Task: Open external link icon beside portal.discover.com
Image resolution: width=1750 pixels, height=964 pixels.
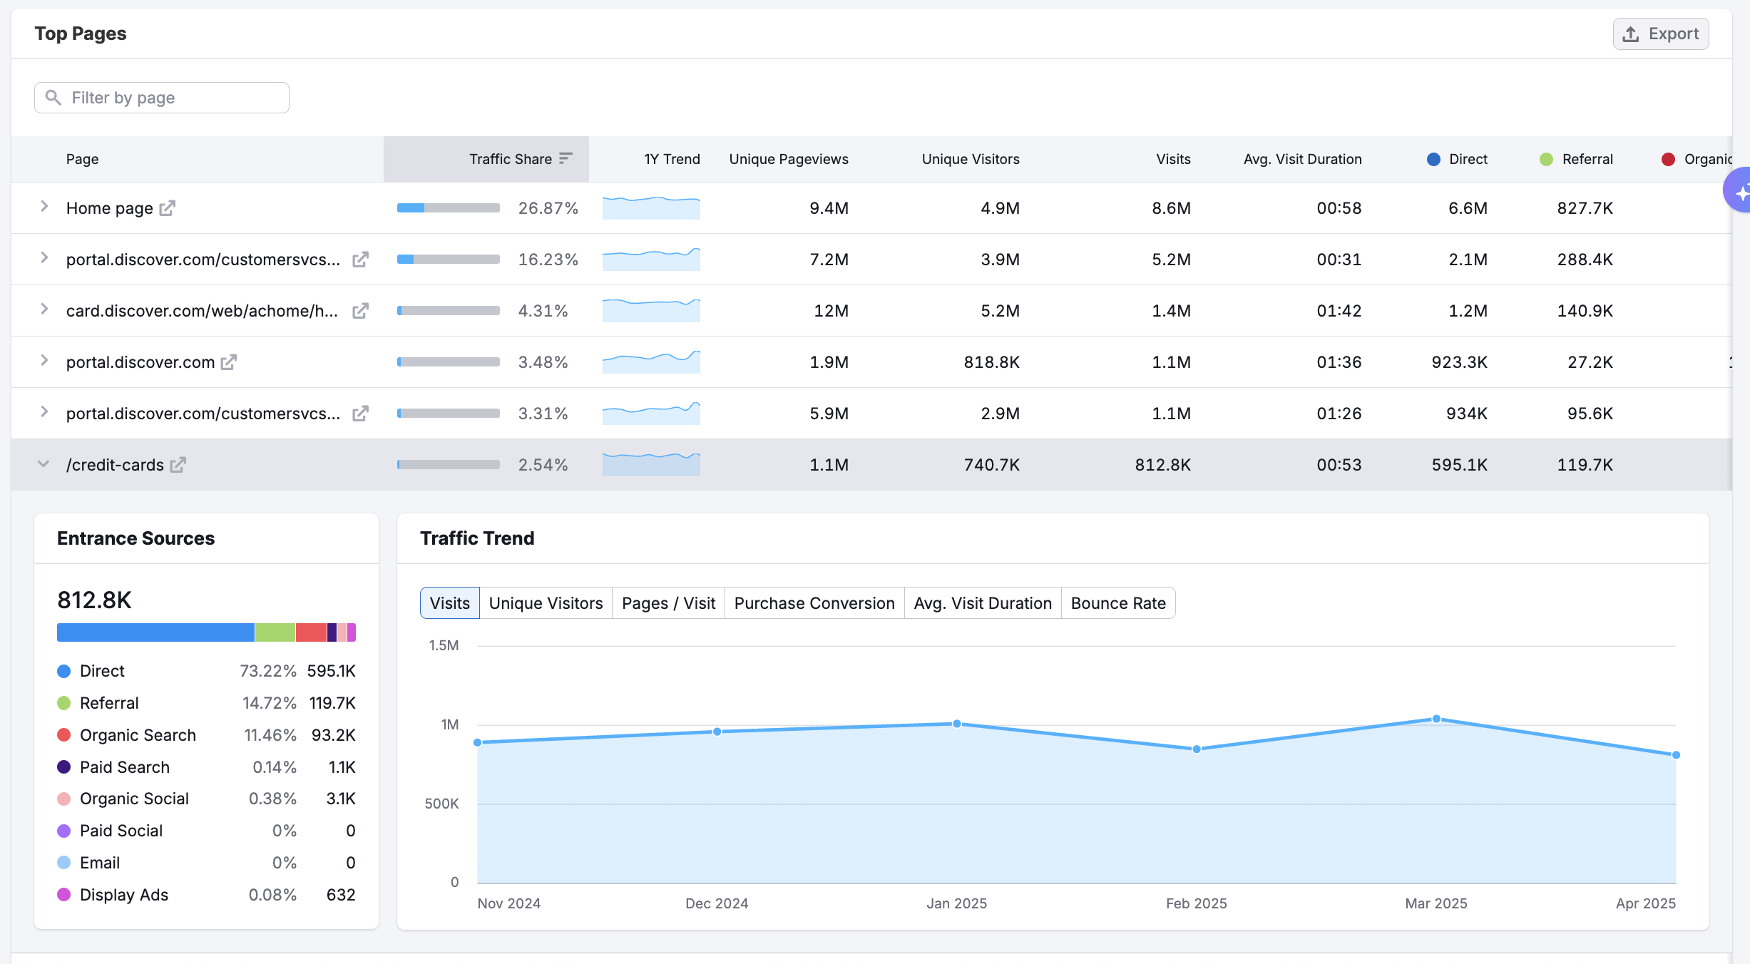Action: 228,362
